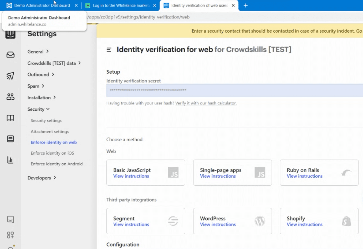The width and height of the screenshot is (363, 249).
Task: Expand the Outbound settings section
Action: 41,74
